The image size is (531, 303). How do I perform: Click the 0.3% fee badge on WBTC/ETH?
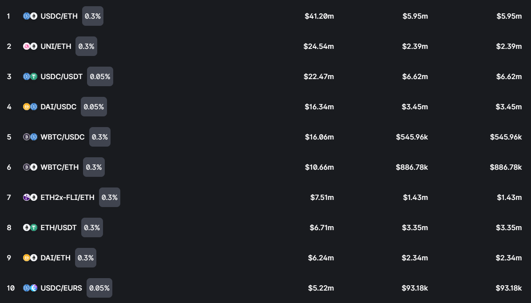(94, 167)
